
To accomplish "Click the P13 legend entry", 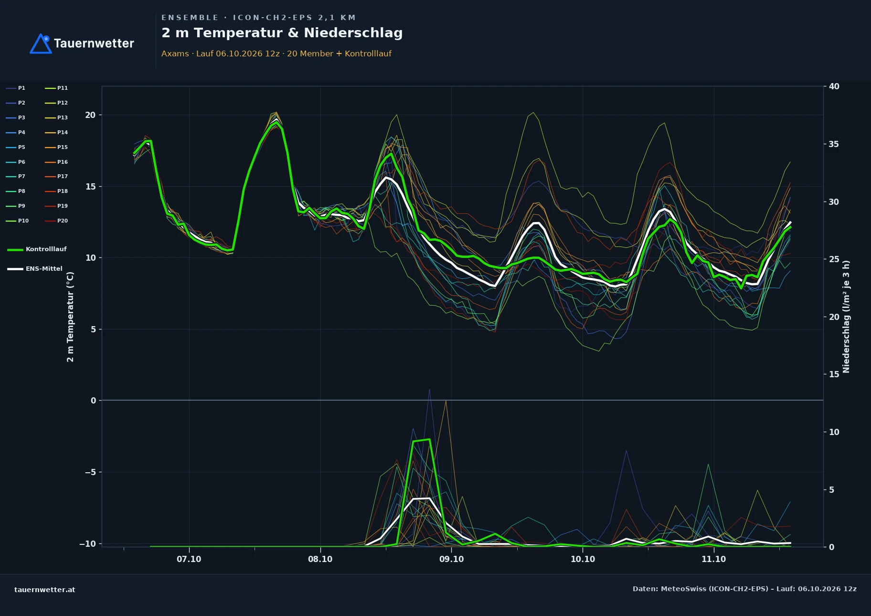I will tap(56, 117).
